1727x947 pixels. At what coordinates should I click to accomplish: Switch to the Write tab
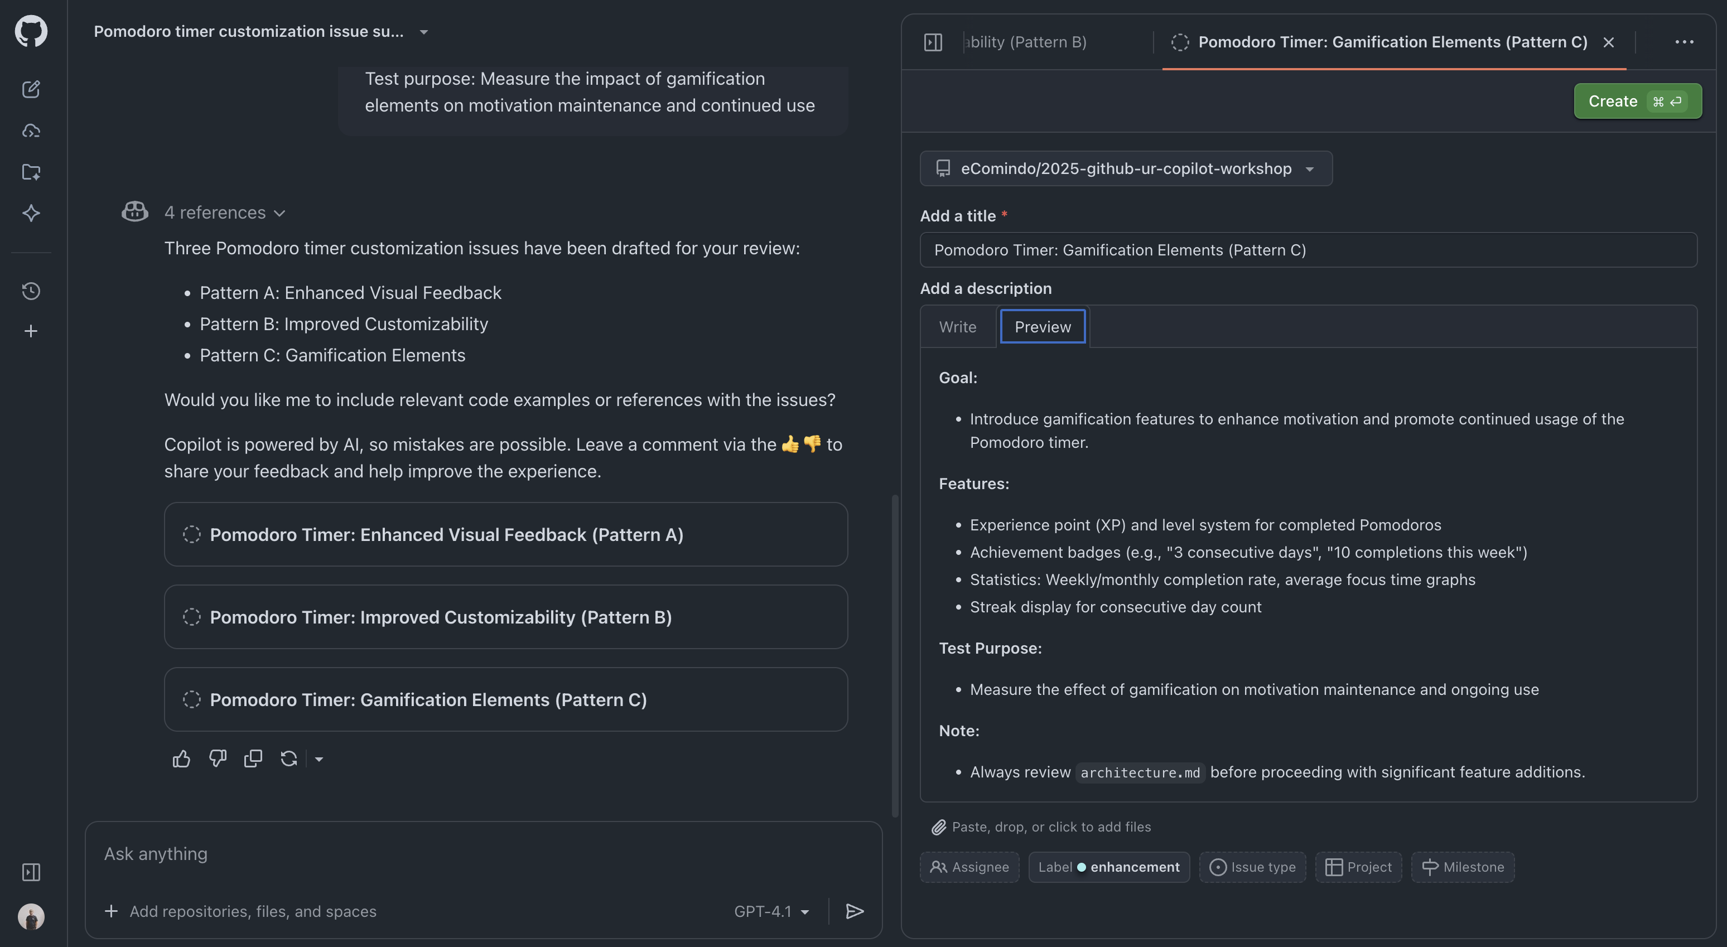point(957,327)
